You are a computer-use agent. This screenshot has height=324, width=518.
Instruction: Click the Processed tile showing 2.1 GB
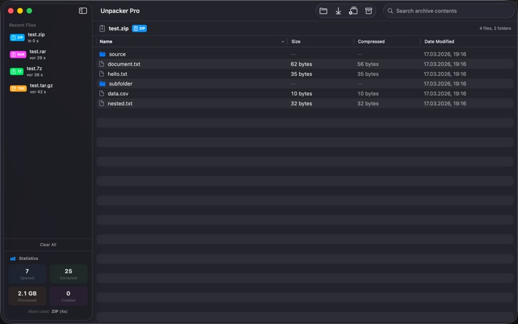pyautogui.click(x=27, y=296)
